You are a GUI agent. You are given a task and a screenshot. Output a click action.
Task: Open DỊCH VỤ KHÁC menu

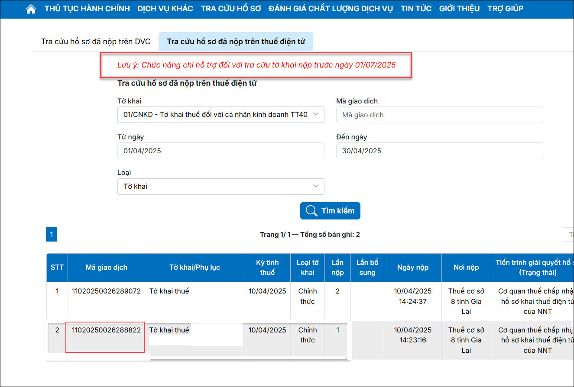pyautogui.click(x=165, y=9)
